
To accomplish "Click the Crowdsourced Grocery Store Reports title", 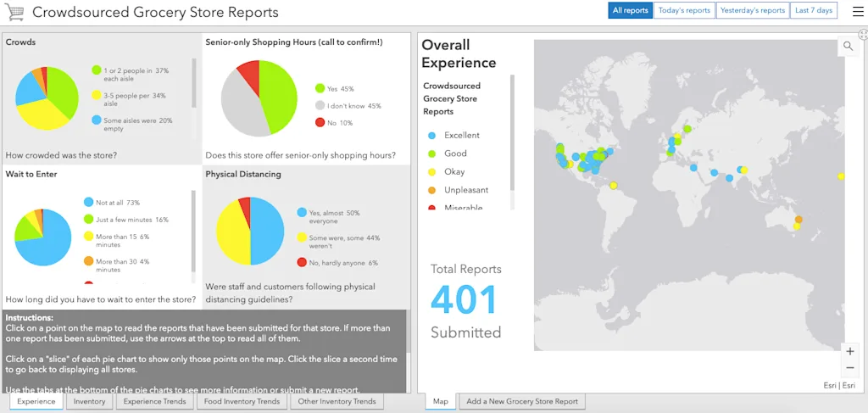I will point(156,12).
